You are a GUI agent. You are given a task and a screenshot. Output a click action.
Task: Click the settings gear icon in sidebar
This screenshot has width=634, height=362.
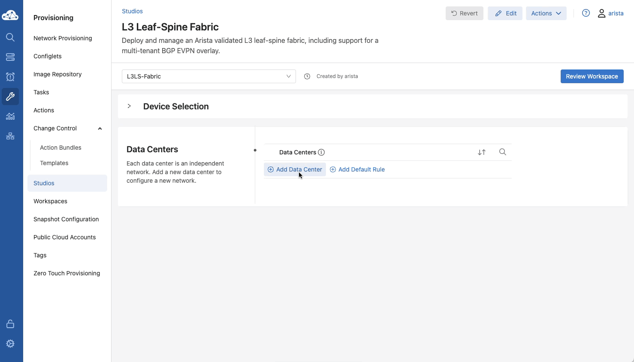[10, 344]
